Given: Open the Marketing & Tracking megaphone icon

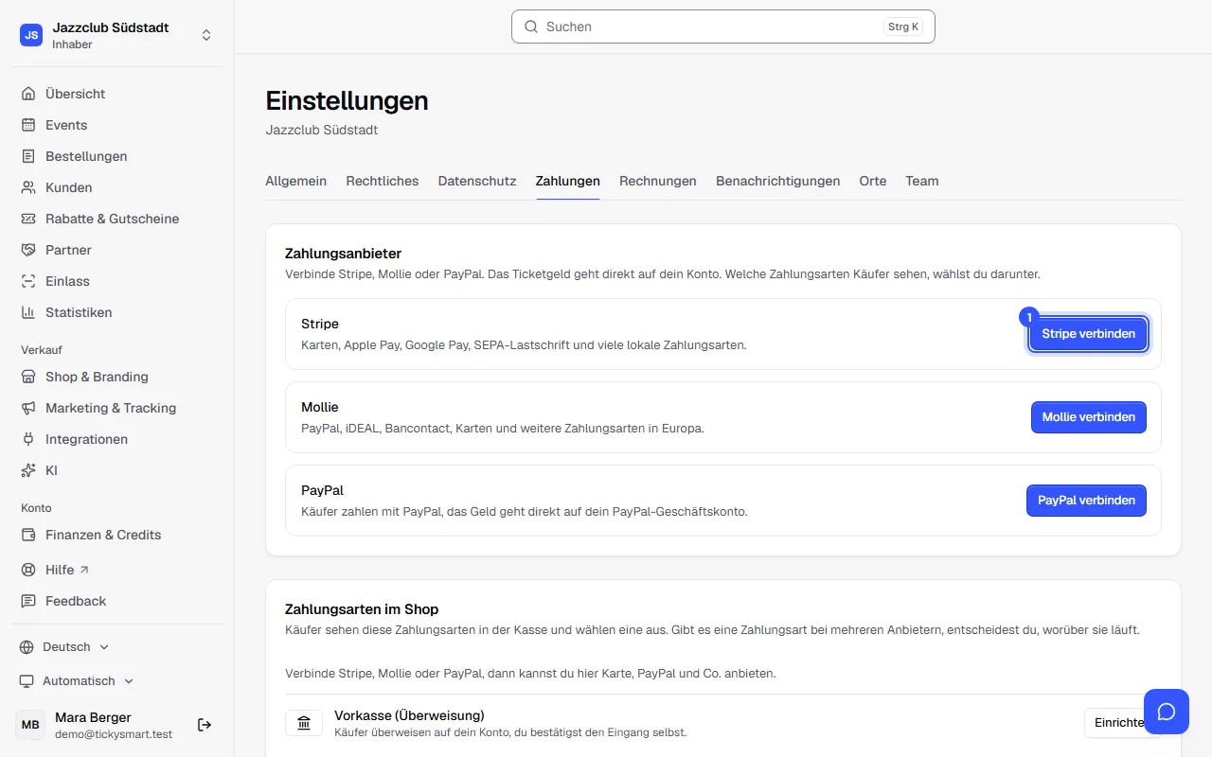Looking at the screenshot, I should 28,408.
